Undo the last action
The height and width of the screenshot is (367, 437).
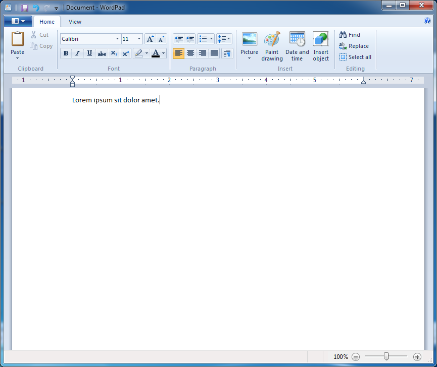[36, 8]
